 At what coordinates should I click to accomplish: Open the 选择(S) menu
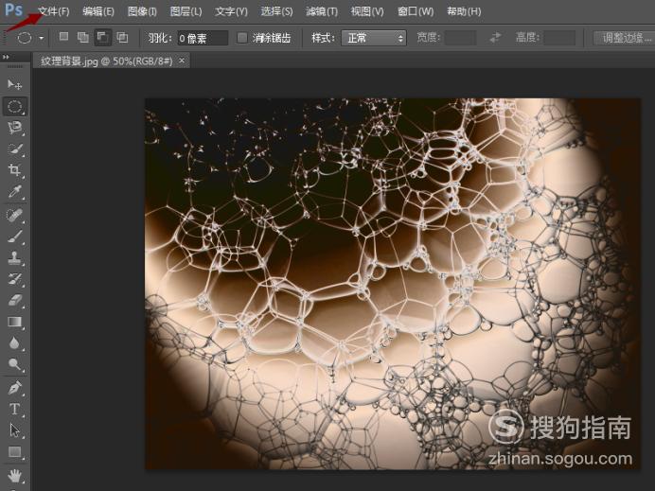[x=276, y=11]
